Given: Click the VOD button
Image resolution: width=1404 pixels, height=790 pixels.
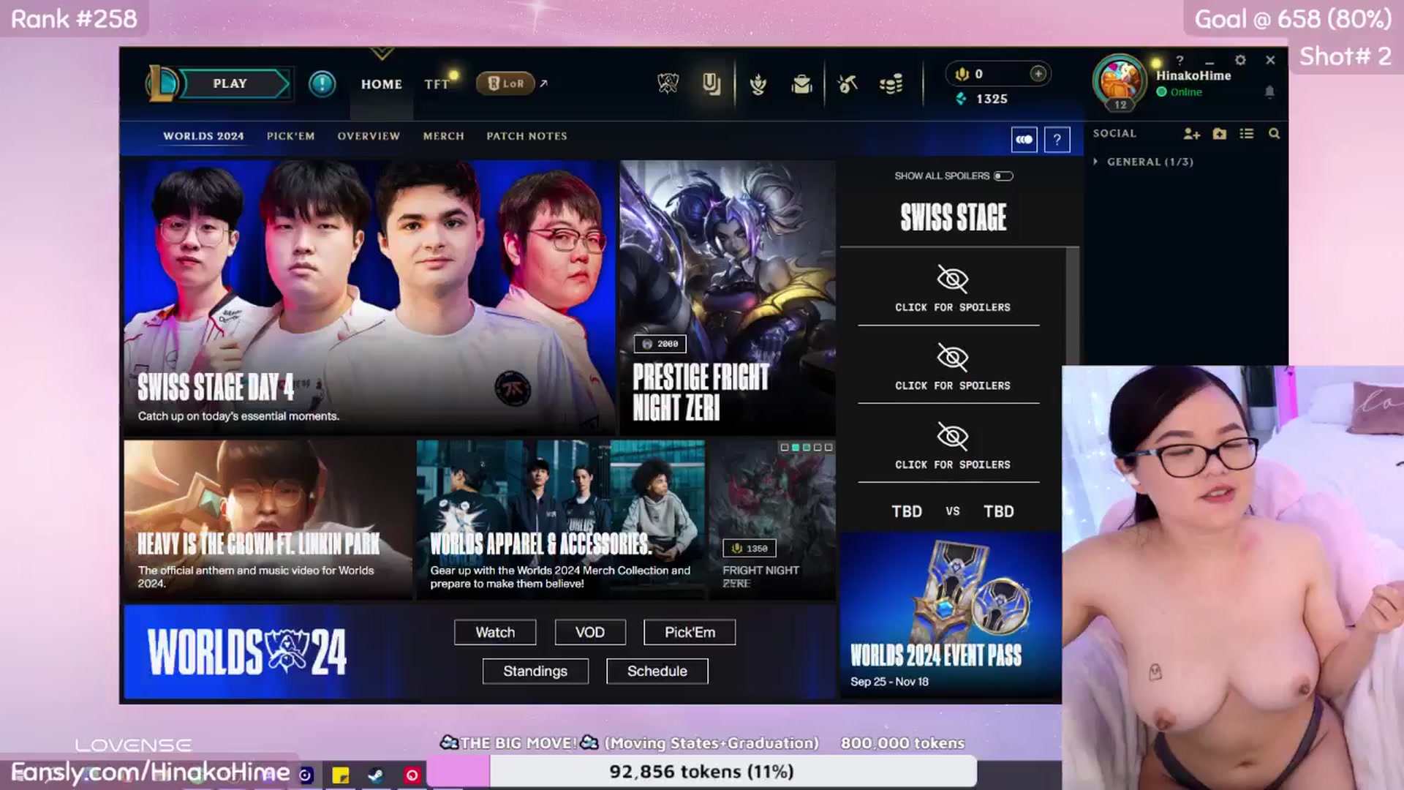Looking at the screenshot, I should (x=590, y=632).
